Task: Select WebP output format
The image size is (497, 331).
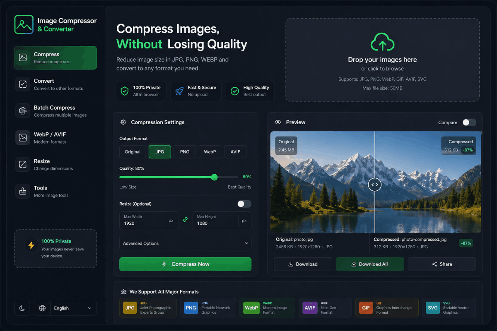Action: [x=210, y=152]
